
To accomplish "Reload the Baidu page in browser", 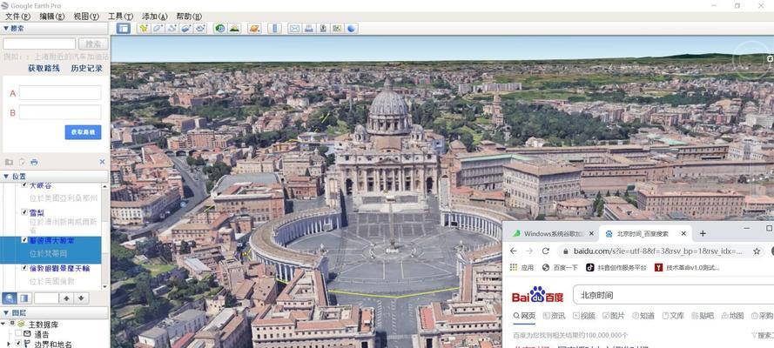I will (x=546, y=251).
